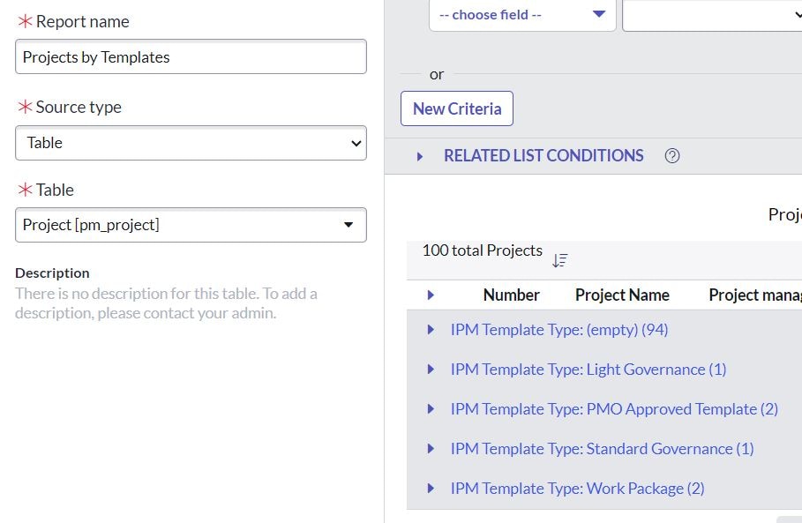The width and height of the screenshot is (802, 523).
Task: Expand the Standard Governance group arrow
Action: pyautogui.click(x=431, y=448)
